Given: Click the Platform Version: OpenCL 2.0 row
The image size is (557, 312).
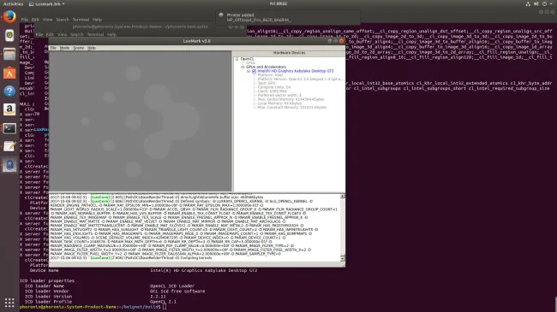Looking at the screenshot, I should [300, 79].
